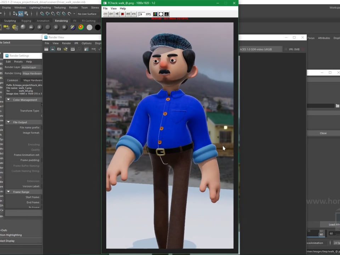Select the Rendering shelf tab
This screenshot has width=340, height=255.
[x=61, y=21]
